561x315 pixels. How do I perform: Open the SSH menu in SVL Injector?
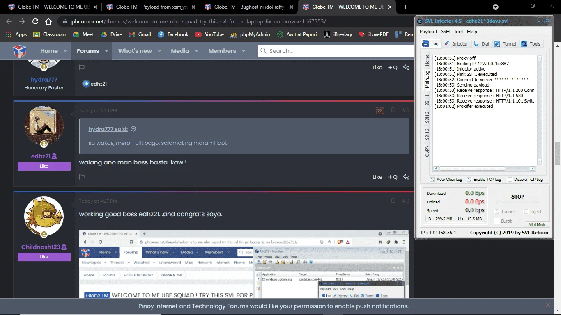click(x=445, y=32)
